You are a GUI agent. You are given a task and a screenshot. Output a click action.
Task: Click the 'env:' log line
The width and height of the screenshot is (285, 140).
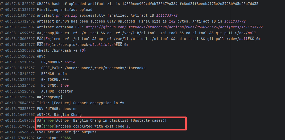(x=41, y=56)
